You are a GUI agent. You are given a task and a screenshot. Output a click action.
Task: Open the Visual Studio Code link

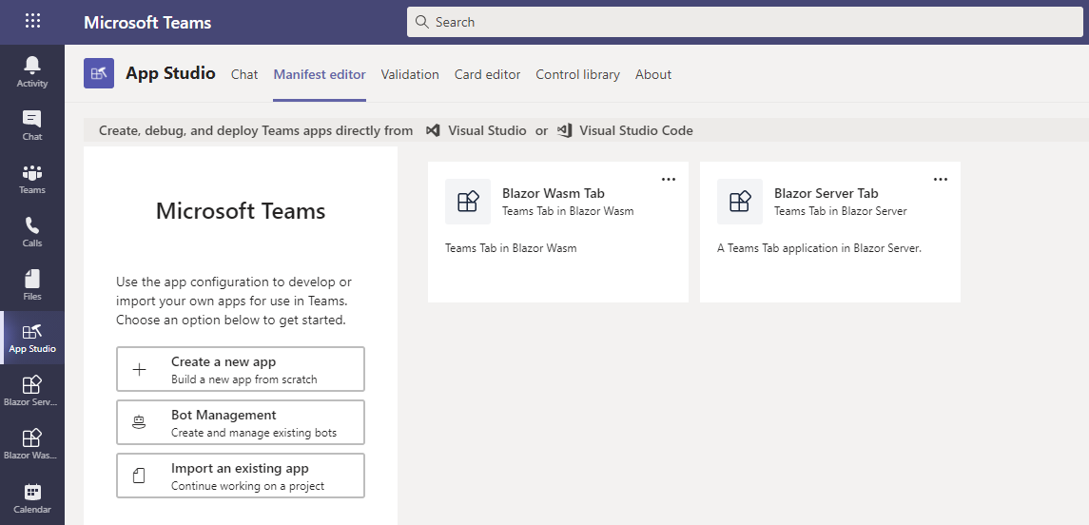pyautogui.click(x=636, y=130)
